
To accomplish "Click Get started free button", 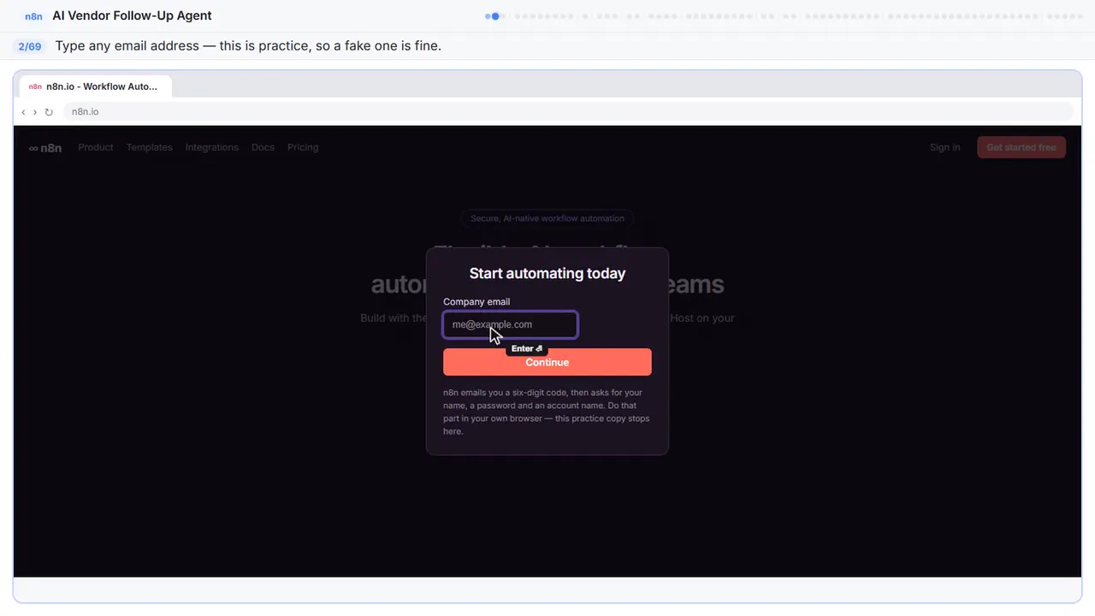I will click(x=1021, y=147).
